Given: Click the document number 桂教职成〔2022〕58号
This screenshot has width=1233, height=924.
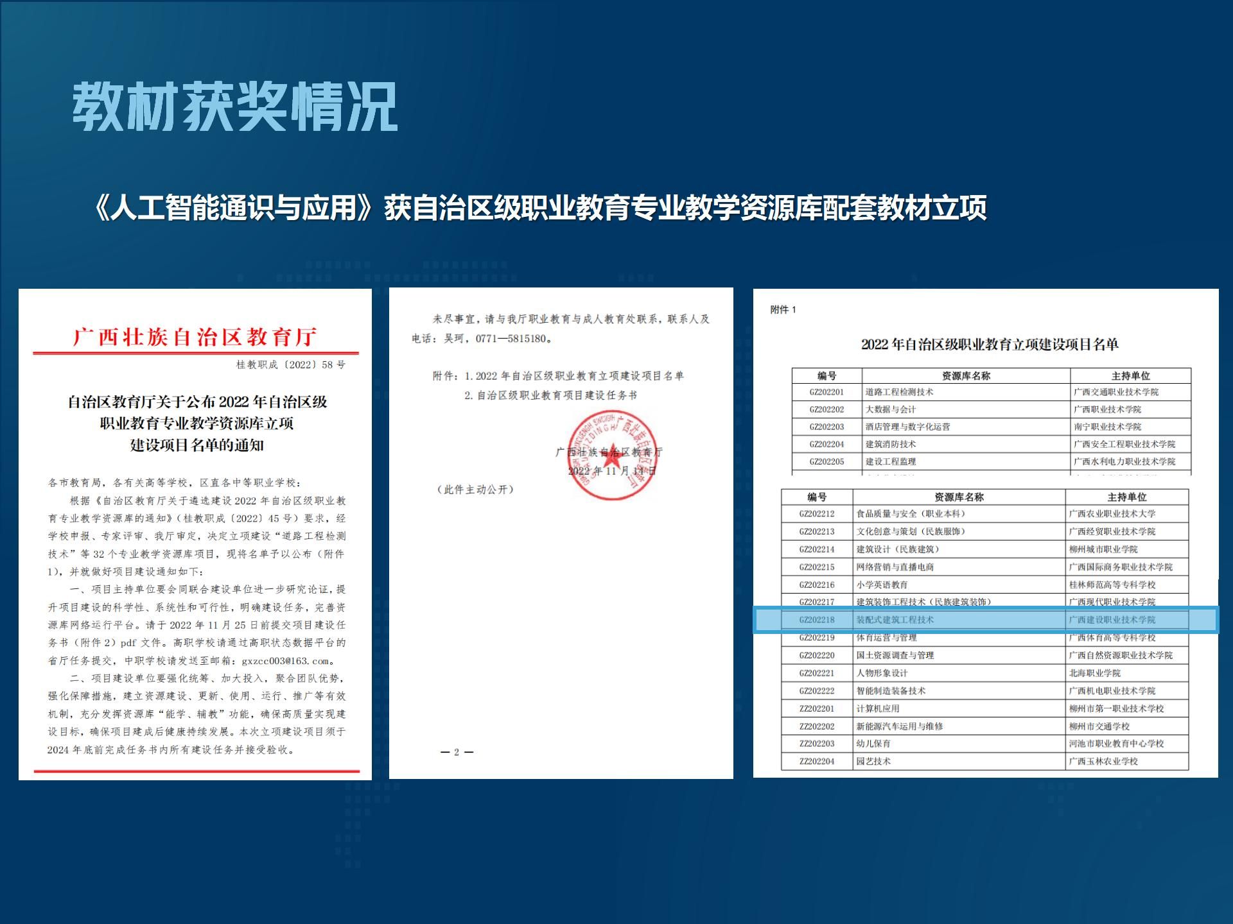Looking at the screenshot, I should 290,364.
